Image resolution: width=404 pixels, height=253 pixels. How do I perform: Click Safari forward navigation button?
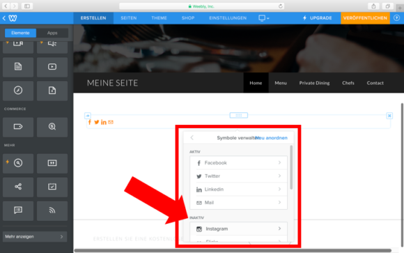pos(15,6)
